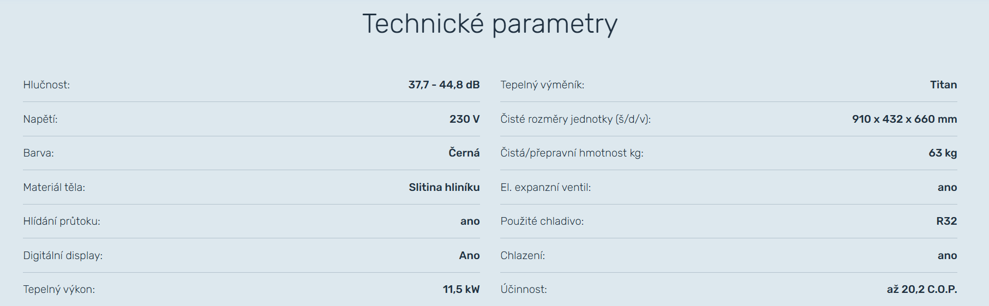989x306 pixels.
Task: Select the Chlazení label
Action: tap(523, 255)
